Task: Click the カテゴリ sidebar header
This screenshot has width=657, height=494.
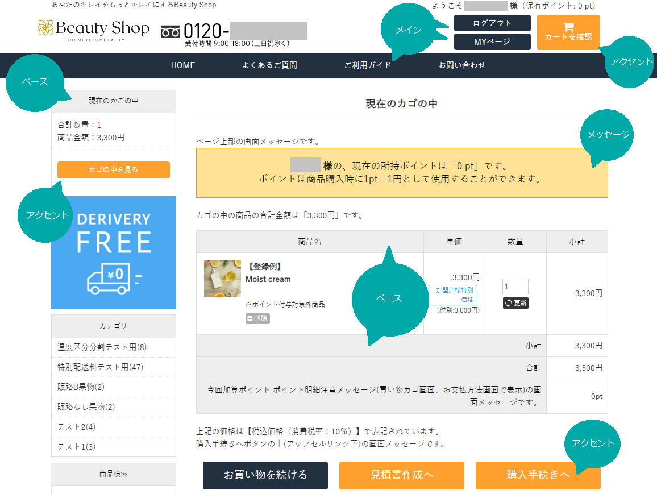Action: point(114,326)
